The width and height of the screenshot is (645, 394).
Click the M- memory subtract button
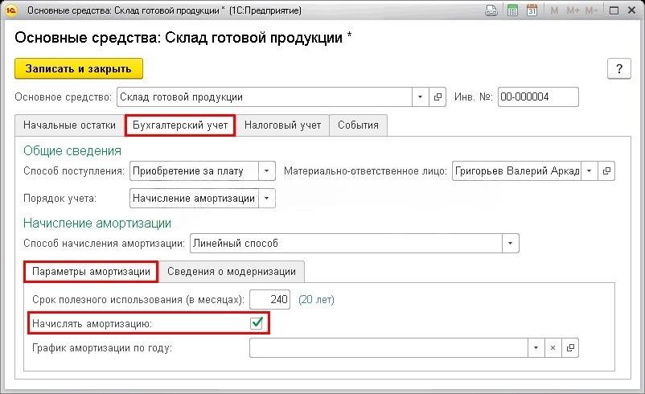coord(591,10)
